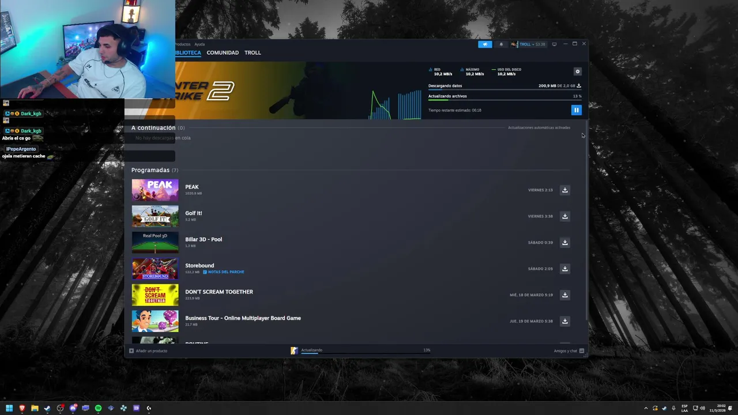Click the Tiempo restante estimado text
The image size is (738, 415).
[x=454, y=110]
